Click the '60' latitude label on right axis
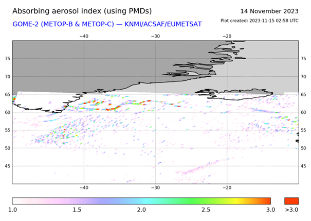This screenshot has width=311, height=221. pos(303,112)
